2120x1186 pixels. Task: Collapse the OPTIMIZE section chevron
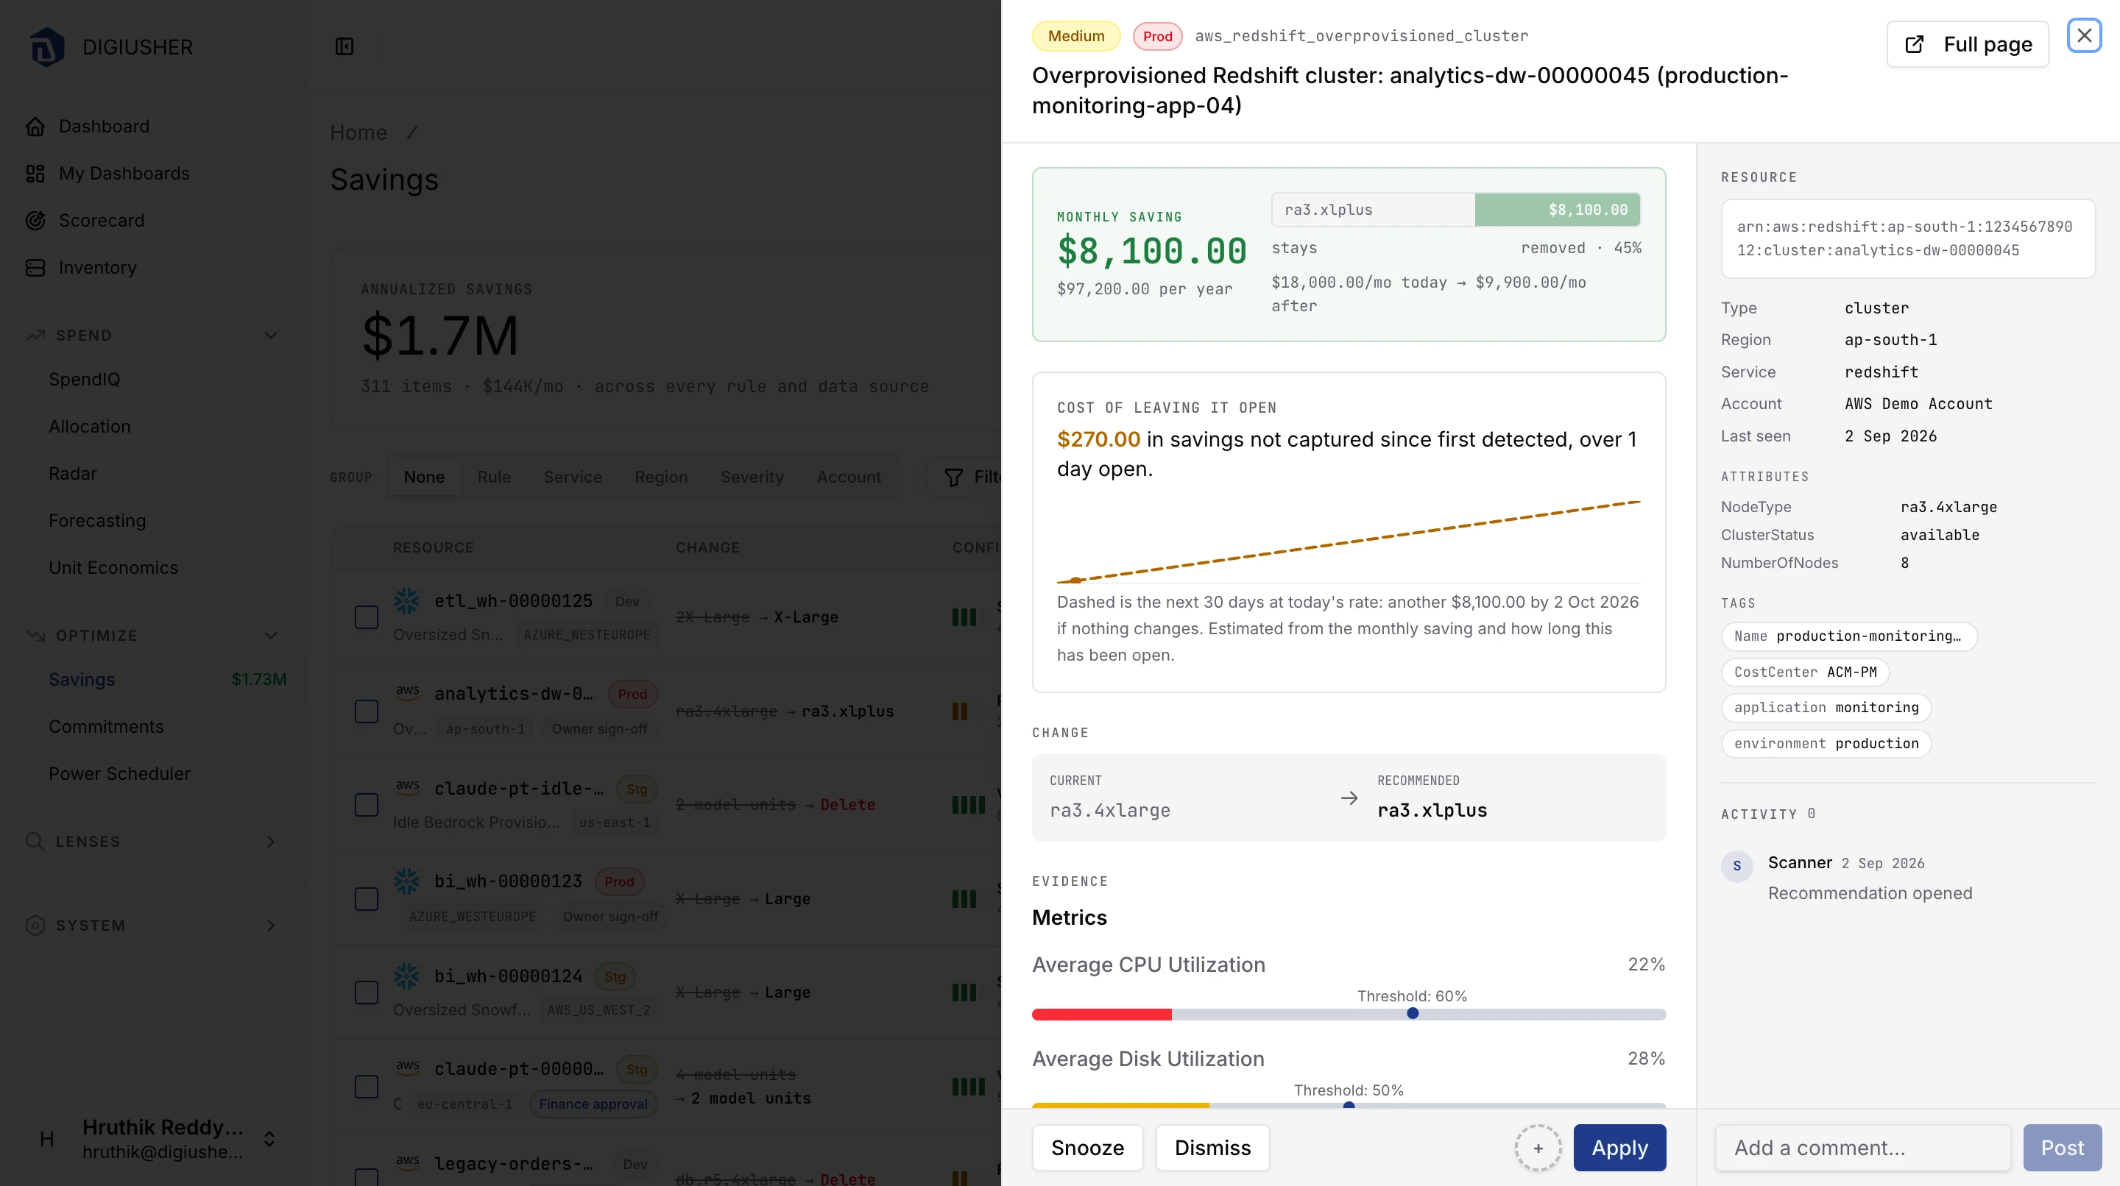point(271,636)
